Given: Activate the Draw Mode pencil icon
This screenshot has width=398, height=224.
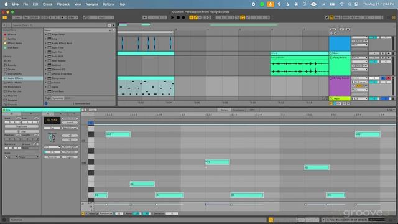Looking at the screenshot, I should click(327, 17).
